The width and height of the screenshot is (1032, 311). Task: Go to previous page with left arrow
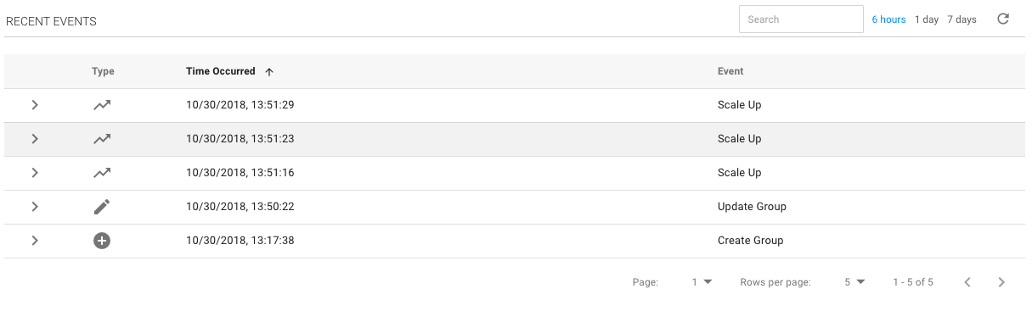tap(967, 282)
